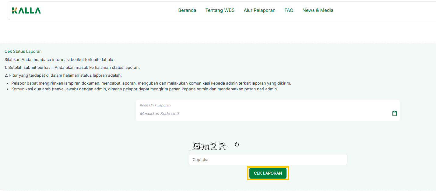436x191 pixels.
Task: Click the KALLA logo
Action: coord(26,11)
